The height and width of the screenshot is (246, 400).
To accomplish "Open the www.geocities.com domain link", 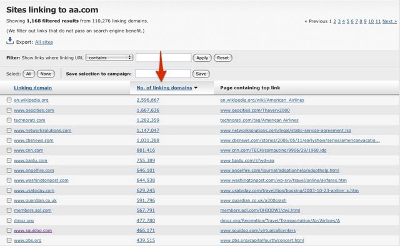I will pos(34,111).
